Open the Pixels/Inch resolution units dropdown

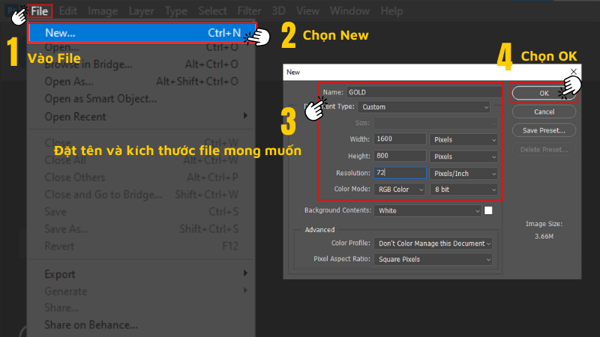(x=463, y=174)
